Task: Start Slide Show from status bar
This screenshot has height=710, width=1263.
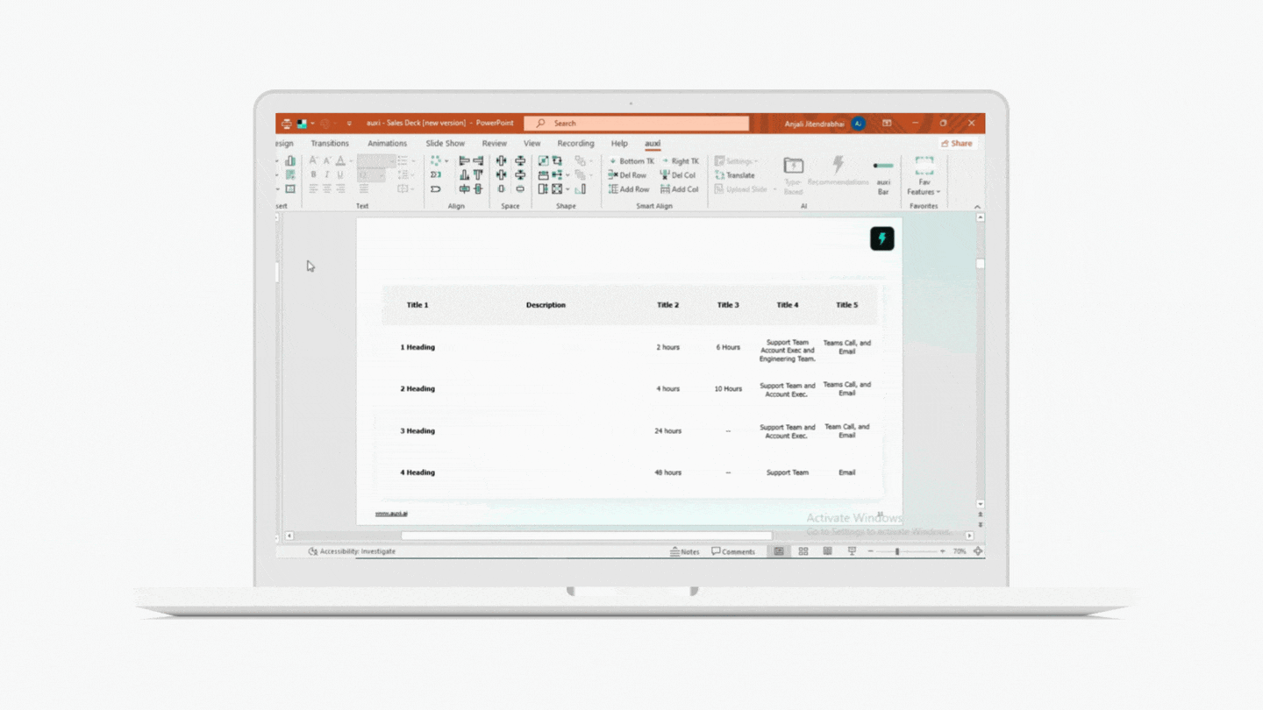Action: point(852,551)
